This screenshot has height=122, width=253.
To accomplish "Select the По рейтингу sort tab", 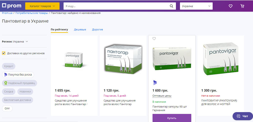I will (59, 30).
